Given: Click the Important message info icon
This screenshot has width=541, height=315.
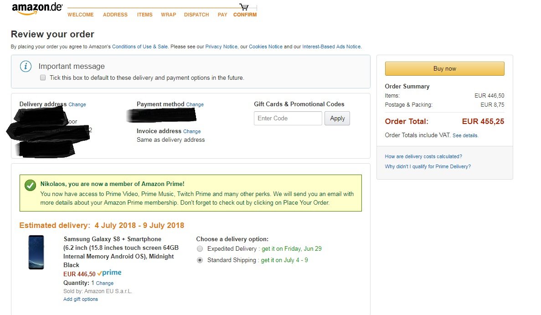Looking at the screenshot, I should (x=26, y=67).
